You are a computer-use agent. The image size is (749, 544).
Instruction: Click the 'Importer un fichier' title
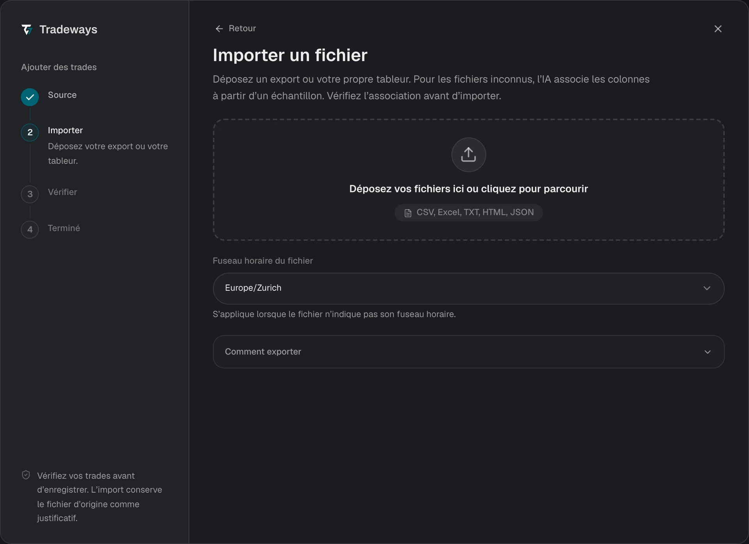[290, 55]
